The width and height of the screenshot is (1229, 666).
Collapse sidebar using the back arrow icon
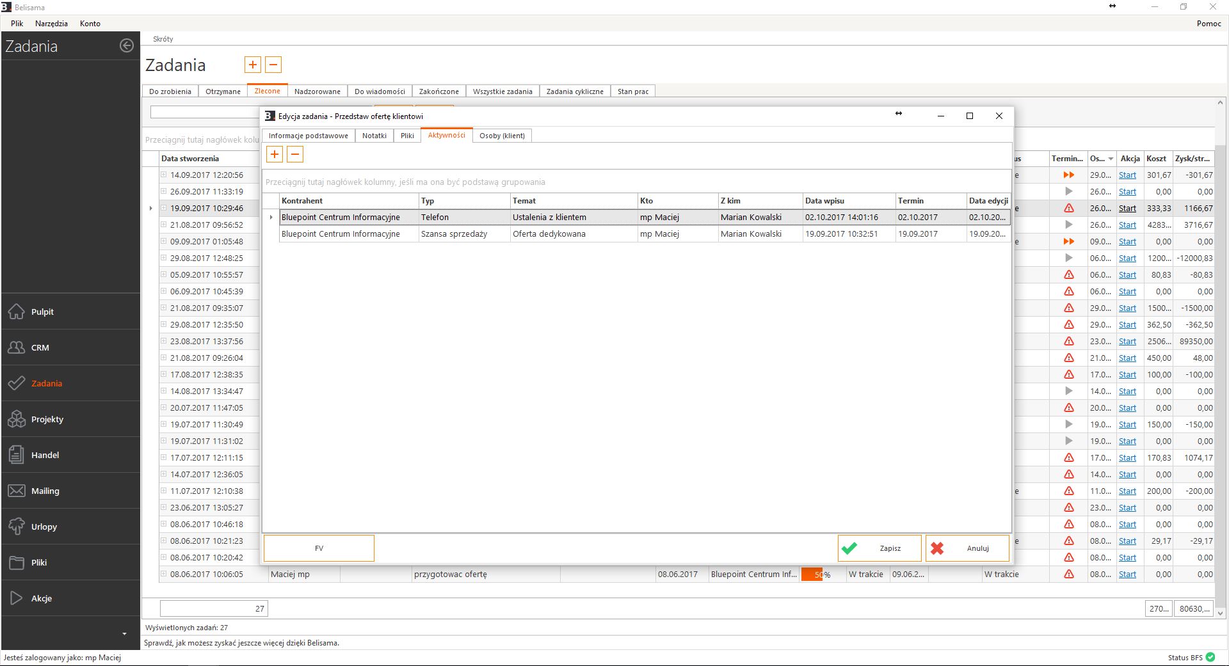[x=127, y=45]
